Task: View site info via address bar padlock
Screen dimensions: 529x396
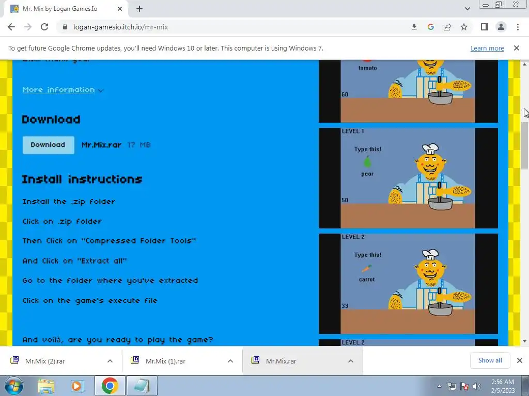Action: pyautogui.click(x=65, y=27)
